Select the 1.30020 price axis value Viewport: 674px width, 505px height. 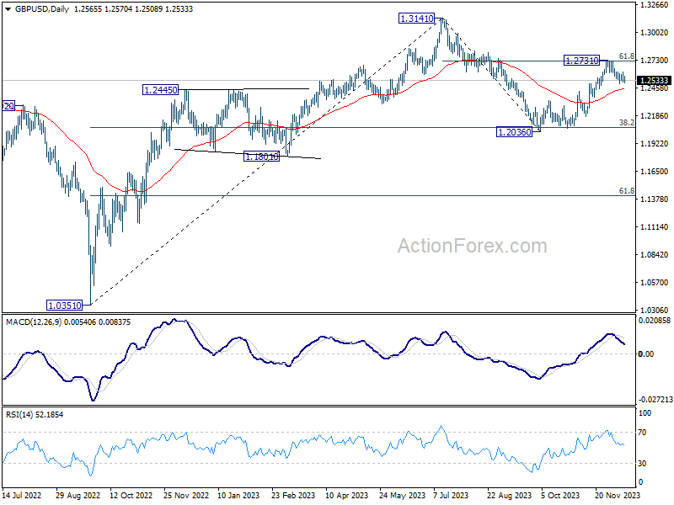coord(654,33)
